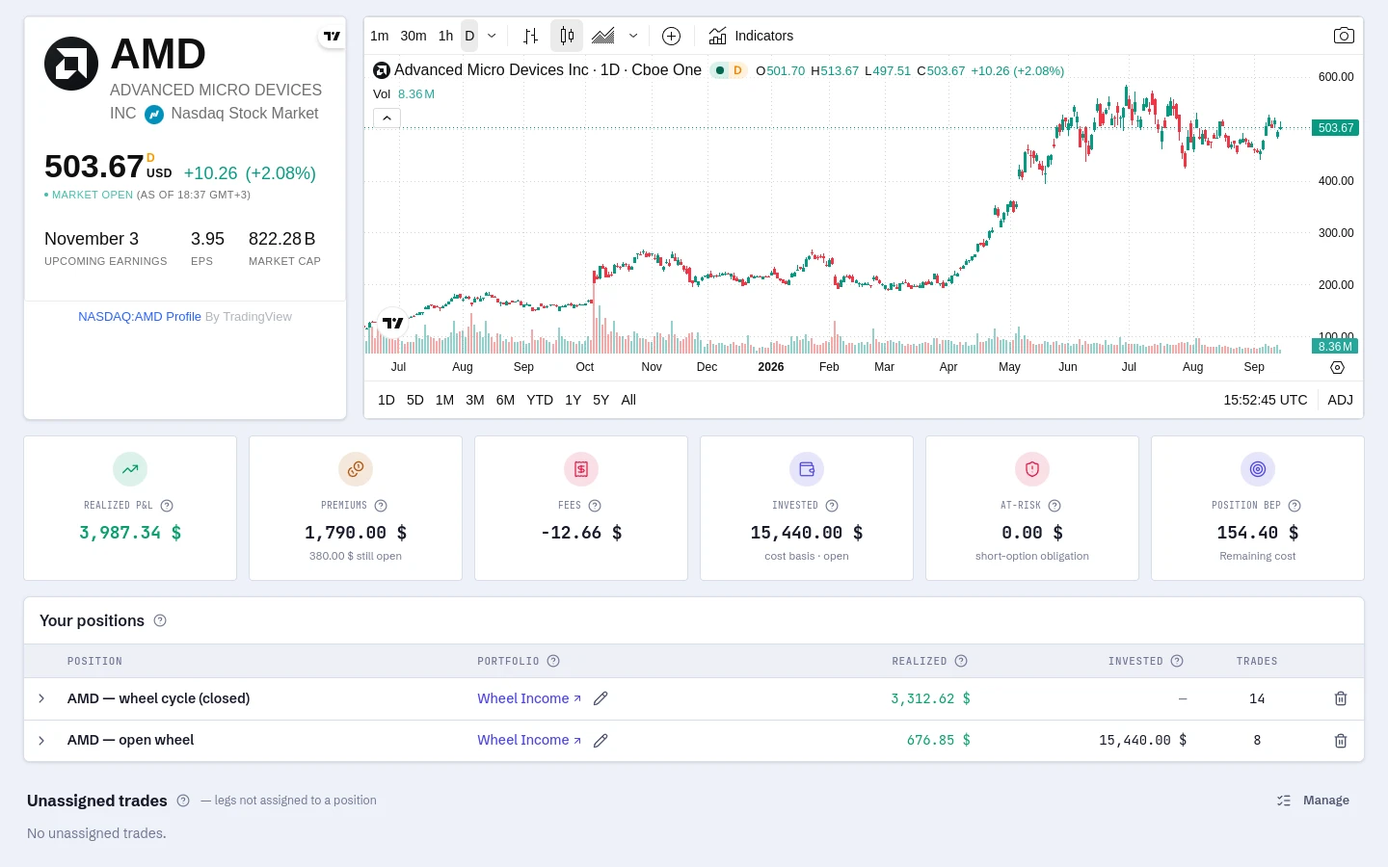This screenshot has height=867, width=1388.
Task: Open the chart style dropdown arrow
Action: pyautogui.click(x=633, y=36)
